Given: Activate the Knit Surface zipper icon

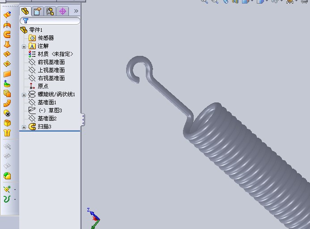Looking at the screenshot, I should pyautogui.click(x=7, y=133).
